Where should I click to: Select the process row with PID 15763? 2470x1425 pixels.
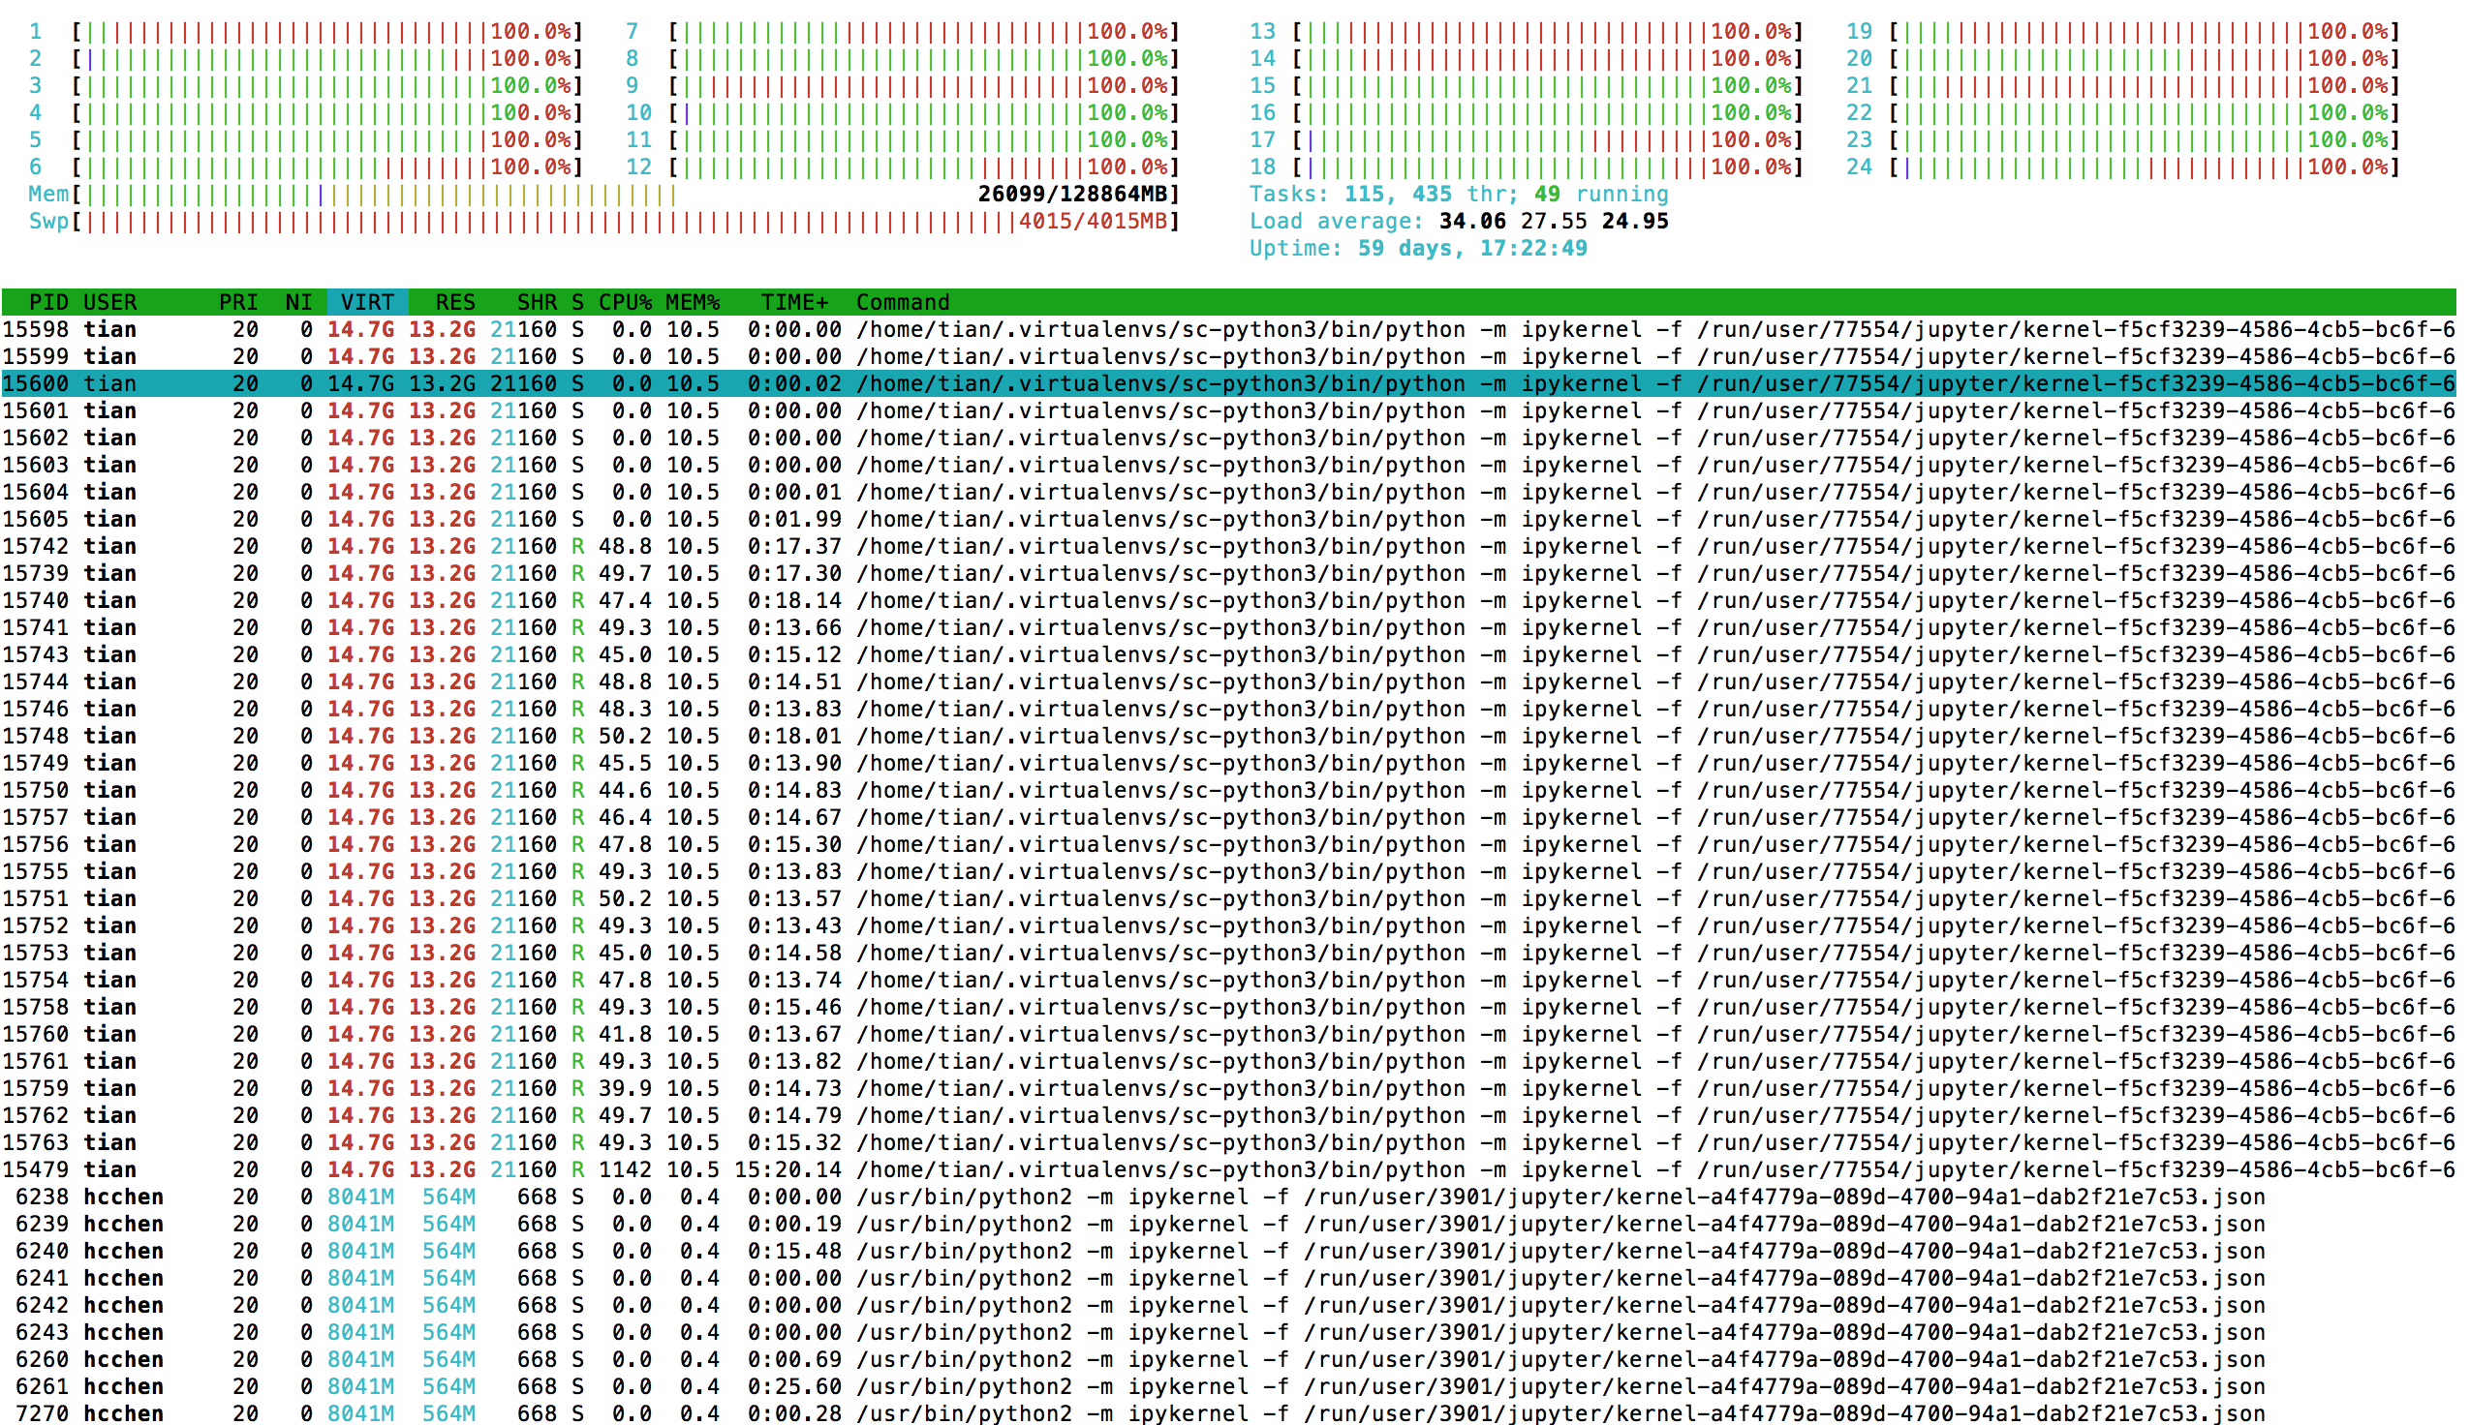1228,1142
